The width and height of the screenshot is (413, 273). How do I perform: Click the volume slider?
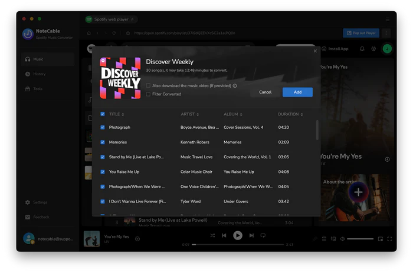click(360, 239)
